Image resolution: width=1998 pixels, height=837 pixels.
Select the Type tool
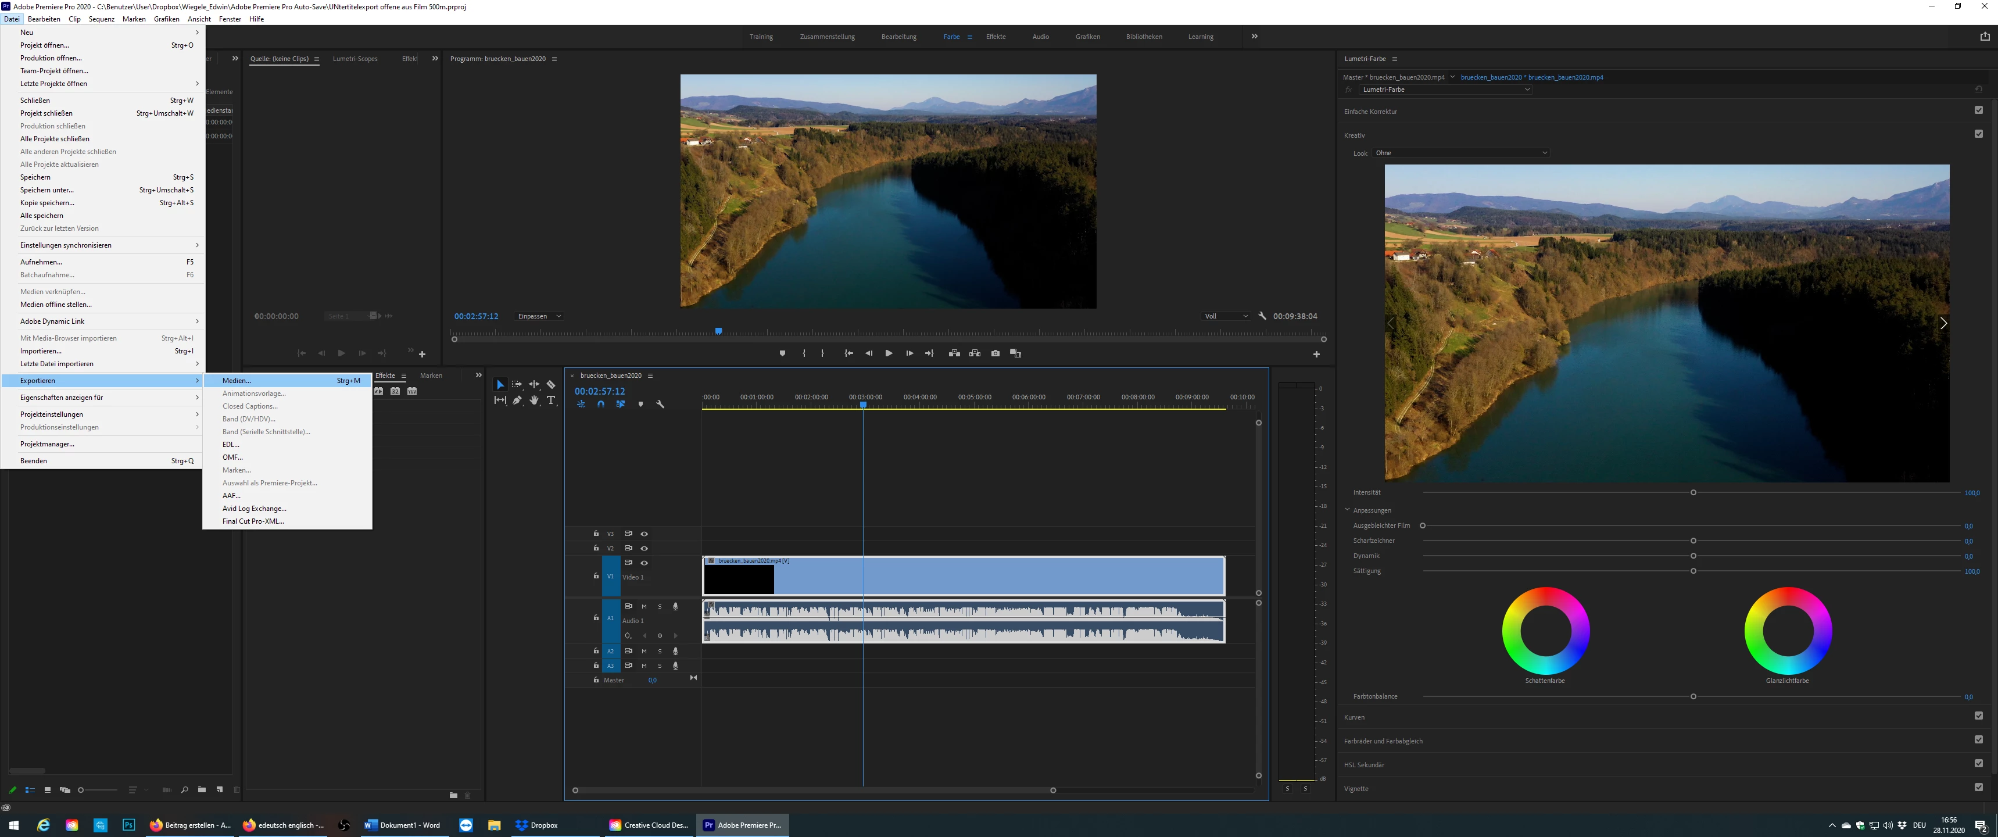pyautogui.click(x=551, y=400)
